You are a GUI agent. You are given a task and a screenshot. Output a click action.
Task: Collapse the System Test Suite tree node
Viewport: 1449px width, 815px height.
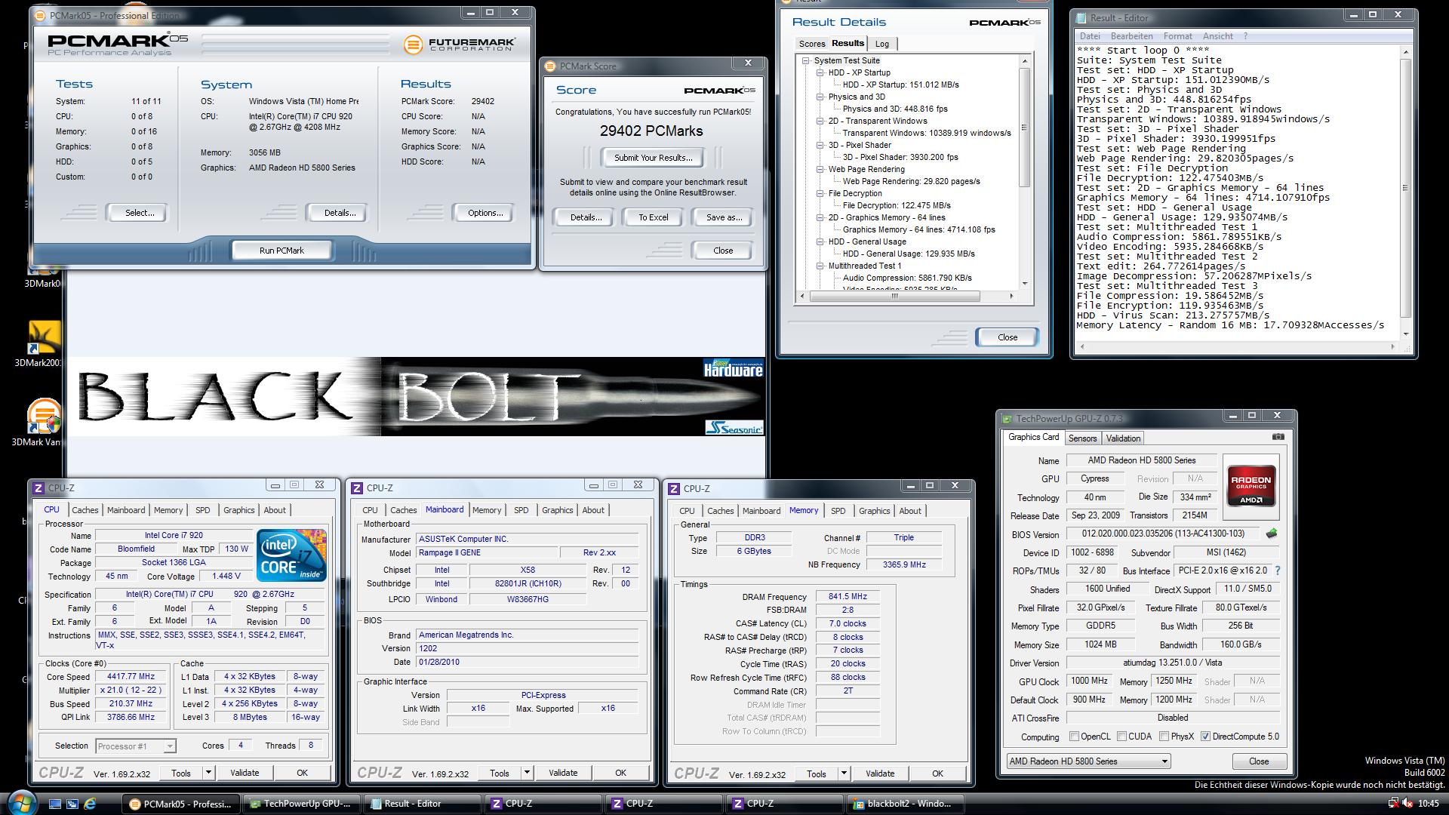806,60
